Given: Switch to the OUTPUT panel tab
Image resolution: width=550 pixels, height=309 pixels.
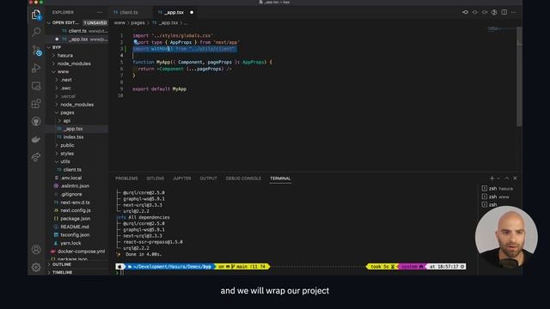Looking at the screenshot, I should pos(208,179).
